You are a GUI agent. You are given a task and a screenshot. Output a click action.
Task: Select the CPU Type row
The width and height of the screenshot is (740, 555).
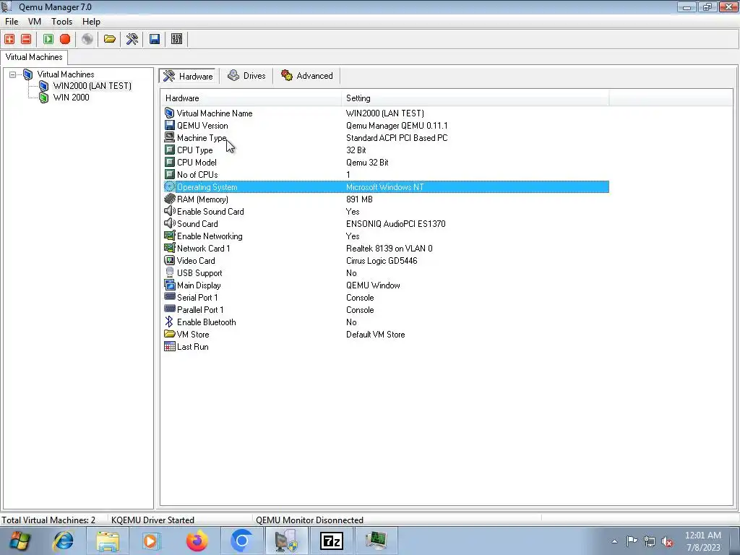386,150
